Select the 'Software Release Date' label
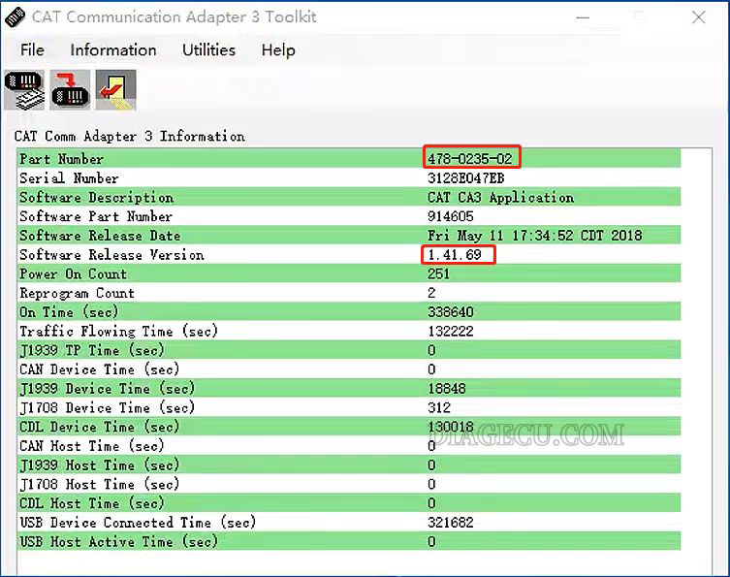 pyautogui.click(x=100, y=236)
